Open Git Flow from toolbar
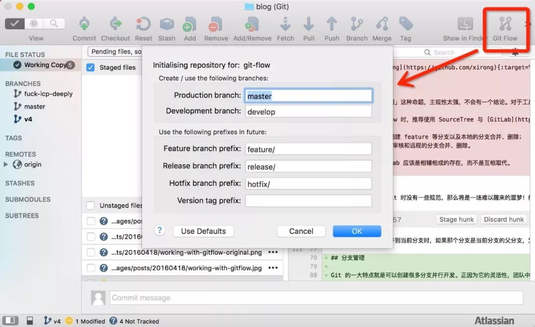 [505, 25]
